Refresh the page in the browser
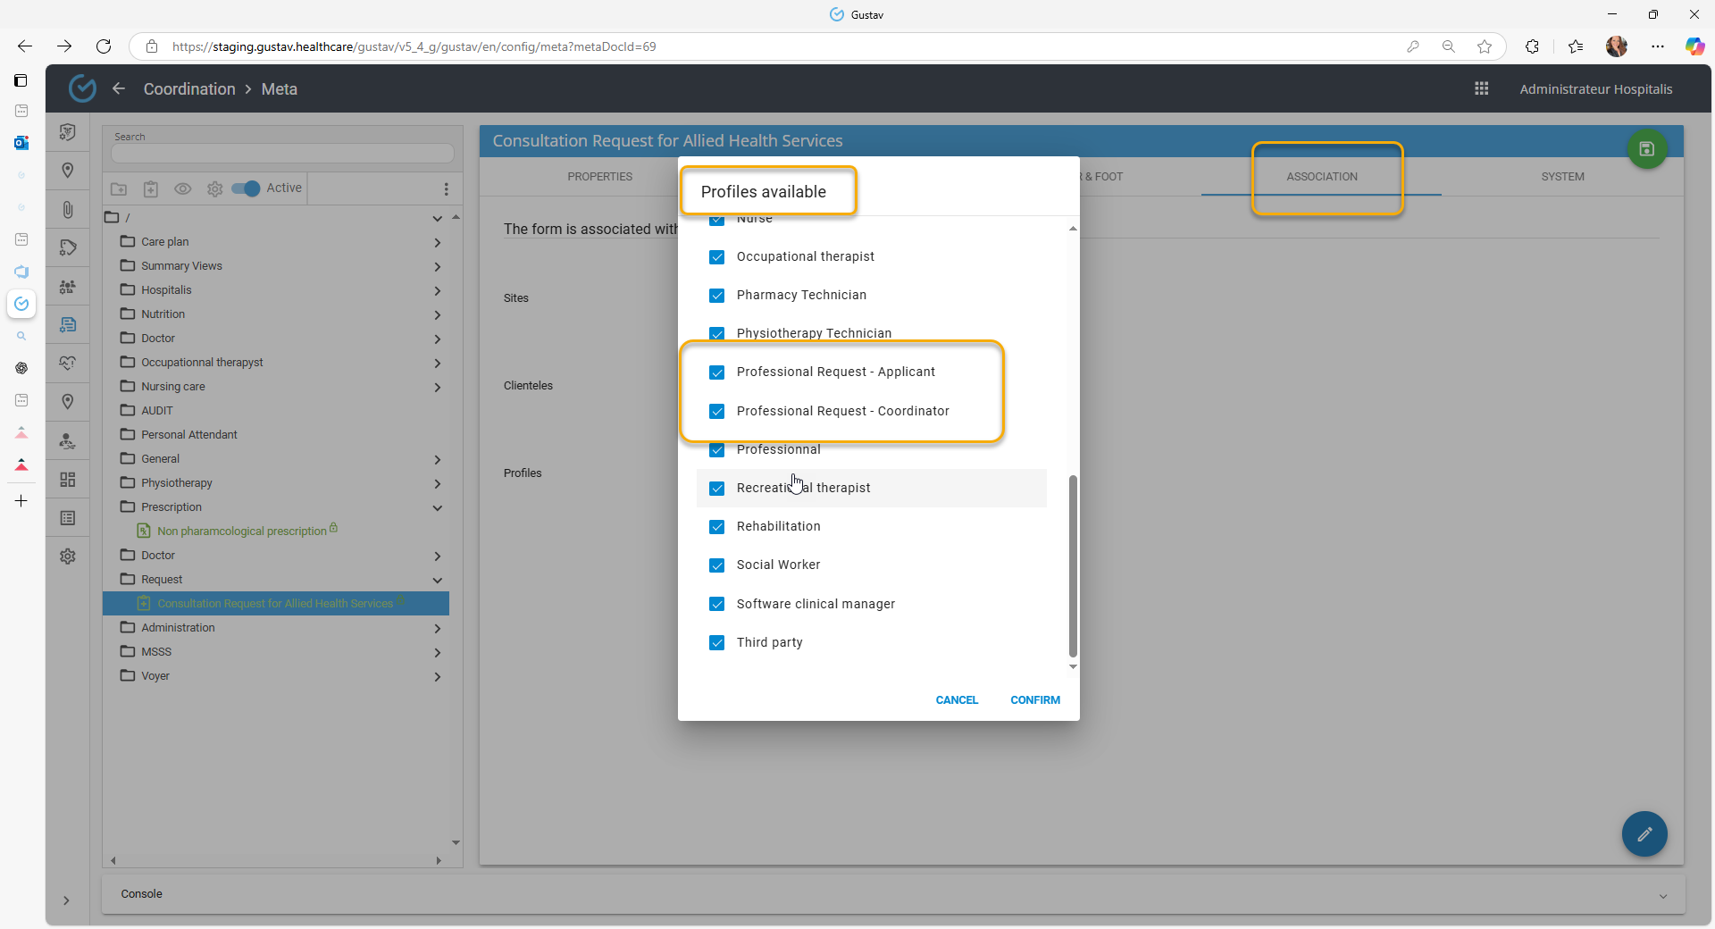 tap(104, 46)
